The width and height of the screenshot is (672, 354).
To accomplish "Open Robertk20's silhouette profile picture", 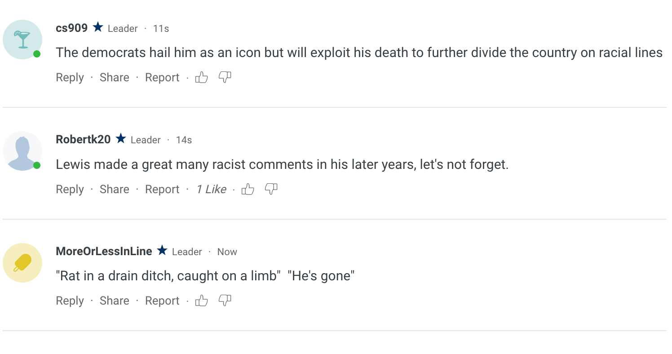I will coord(22,151).
